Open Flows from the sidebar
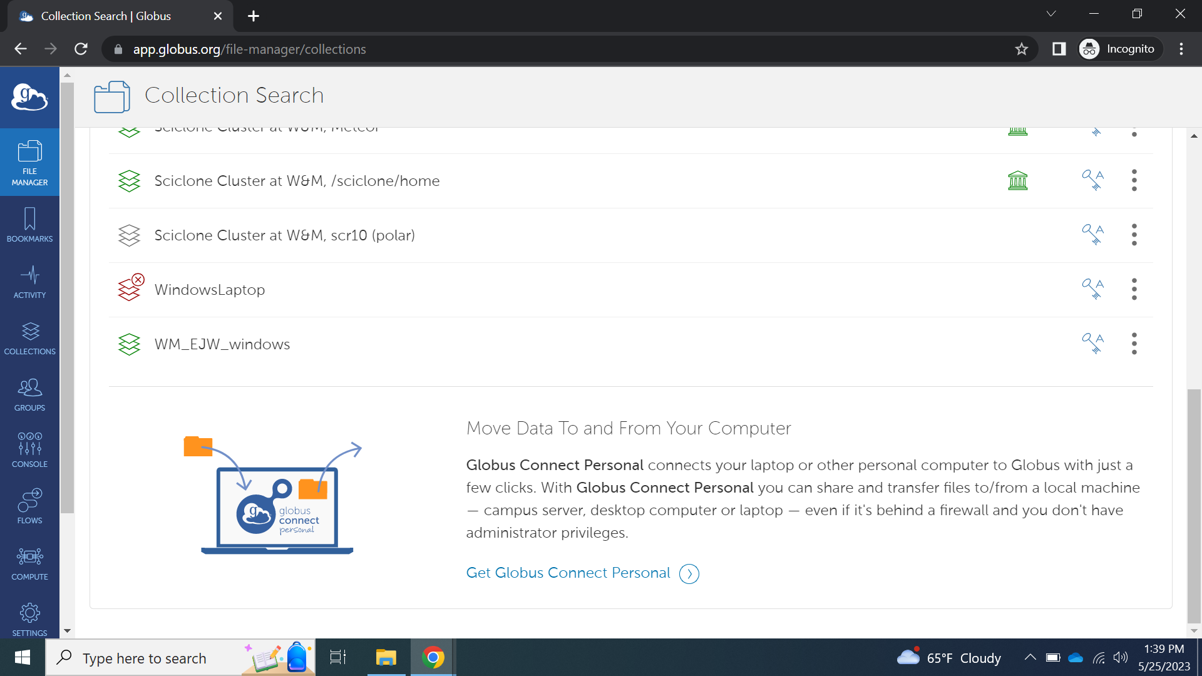The image size is (1202, 676). point(29,506)
